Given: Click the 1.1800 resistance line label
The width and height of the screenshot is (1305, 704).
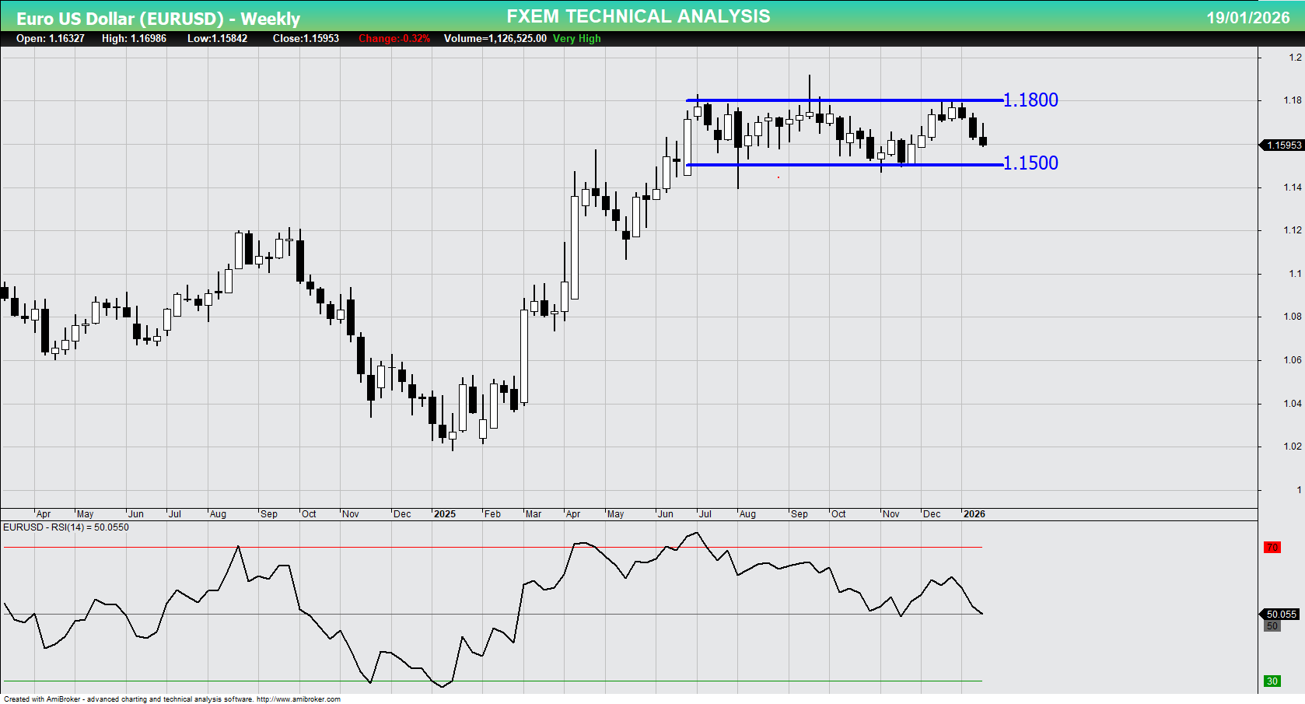Looking at the screenshot, I should click(x=1030, y=100).
